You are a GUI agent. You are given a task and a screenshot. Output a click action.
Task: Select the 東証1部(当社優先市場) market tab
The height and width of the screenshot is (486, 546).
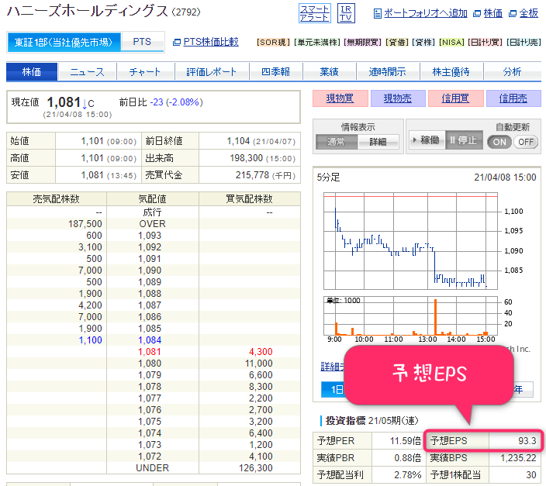click(x=64, y=42)
